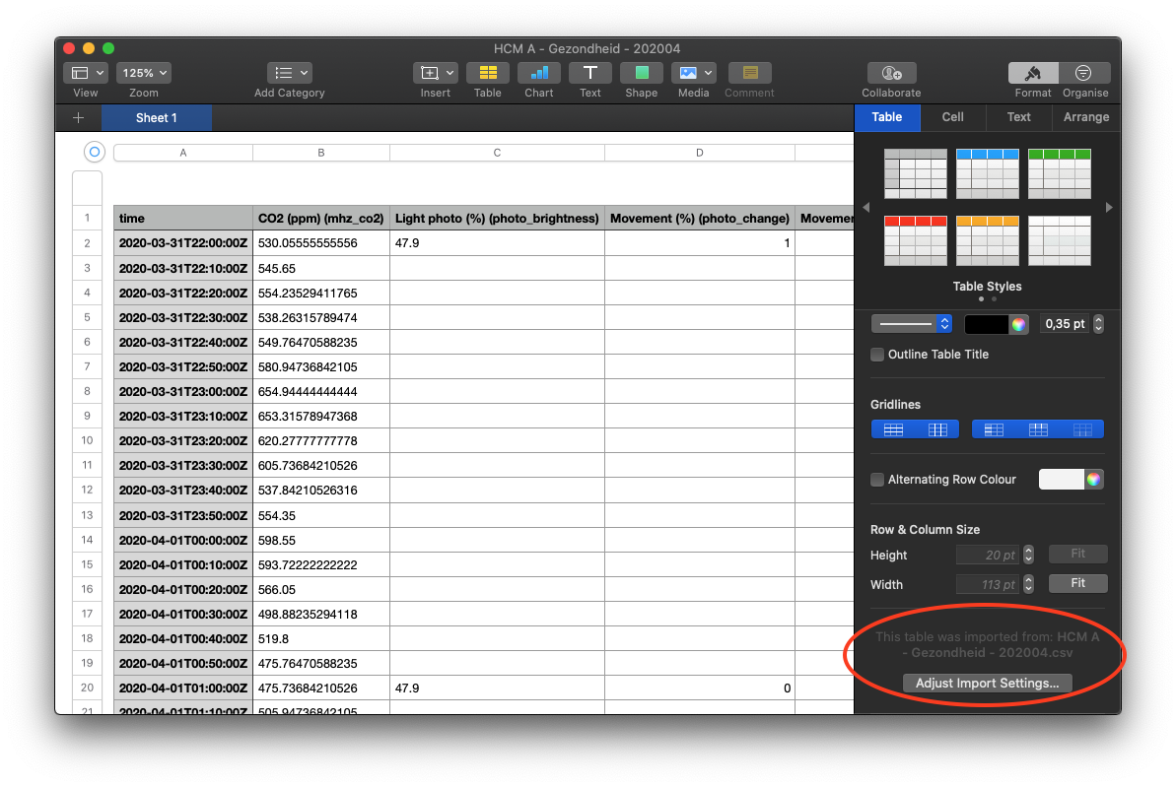Open the Zoom 125% dropdown

(144, 73)
